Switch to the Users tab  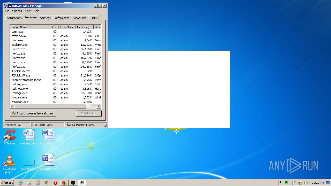(93, 18)
